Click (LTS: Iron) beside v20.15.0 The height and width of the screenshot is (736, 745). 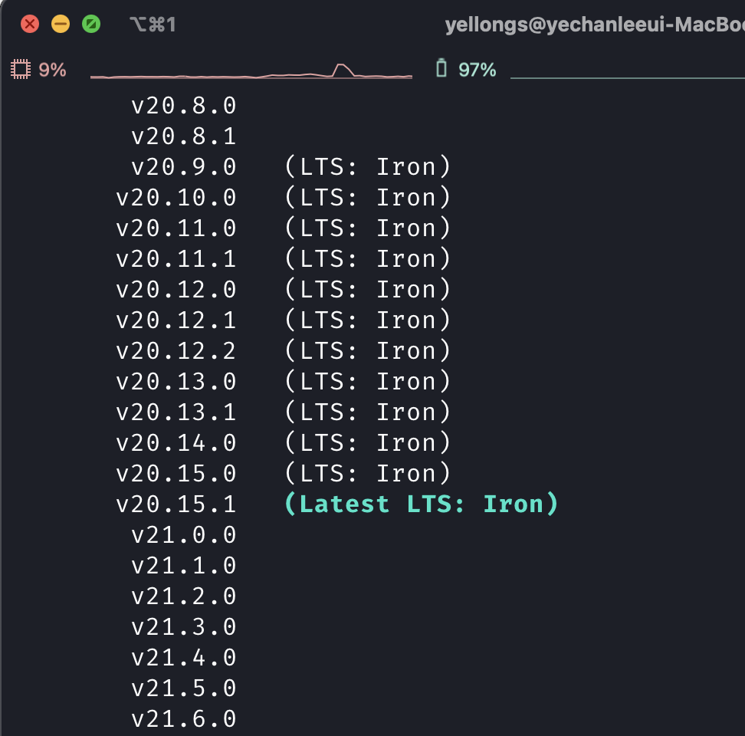coord(367,473)
